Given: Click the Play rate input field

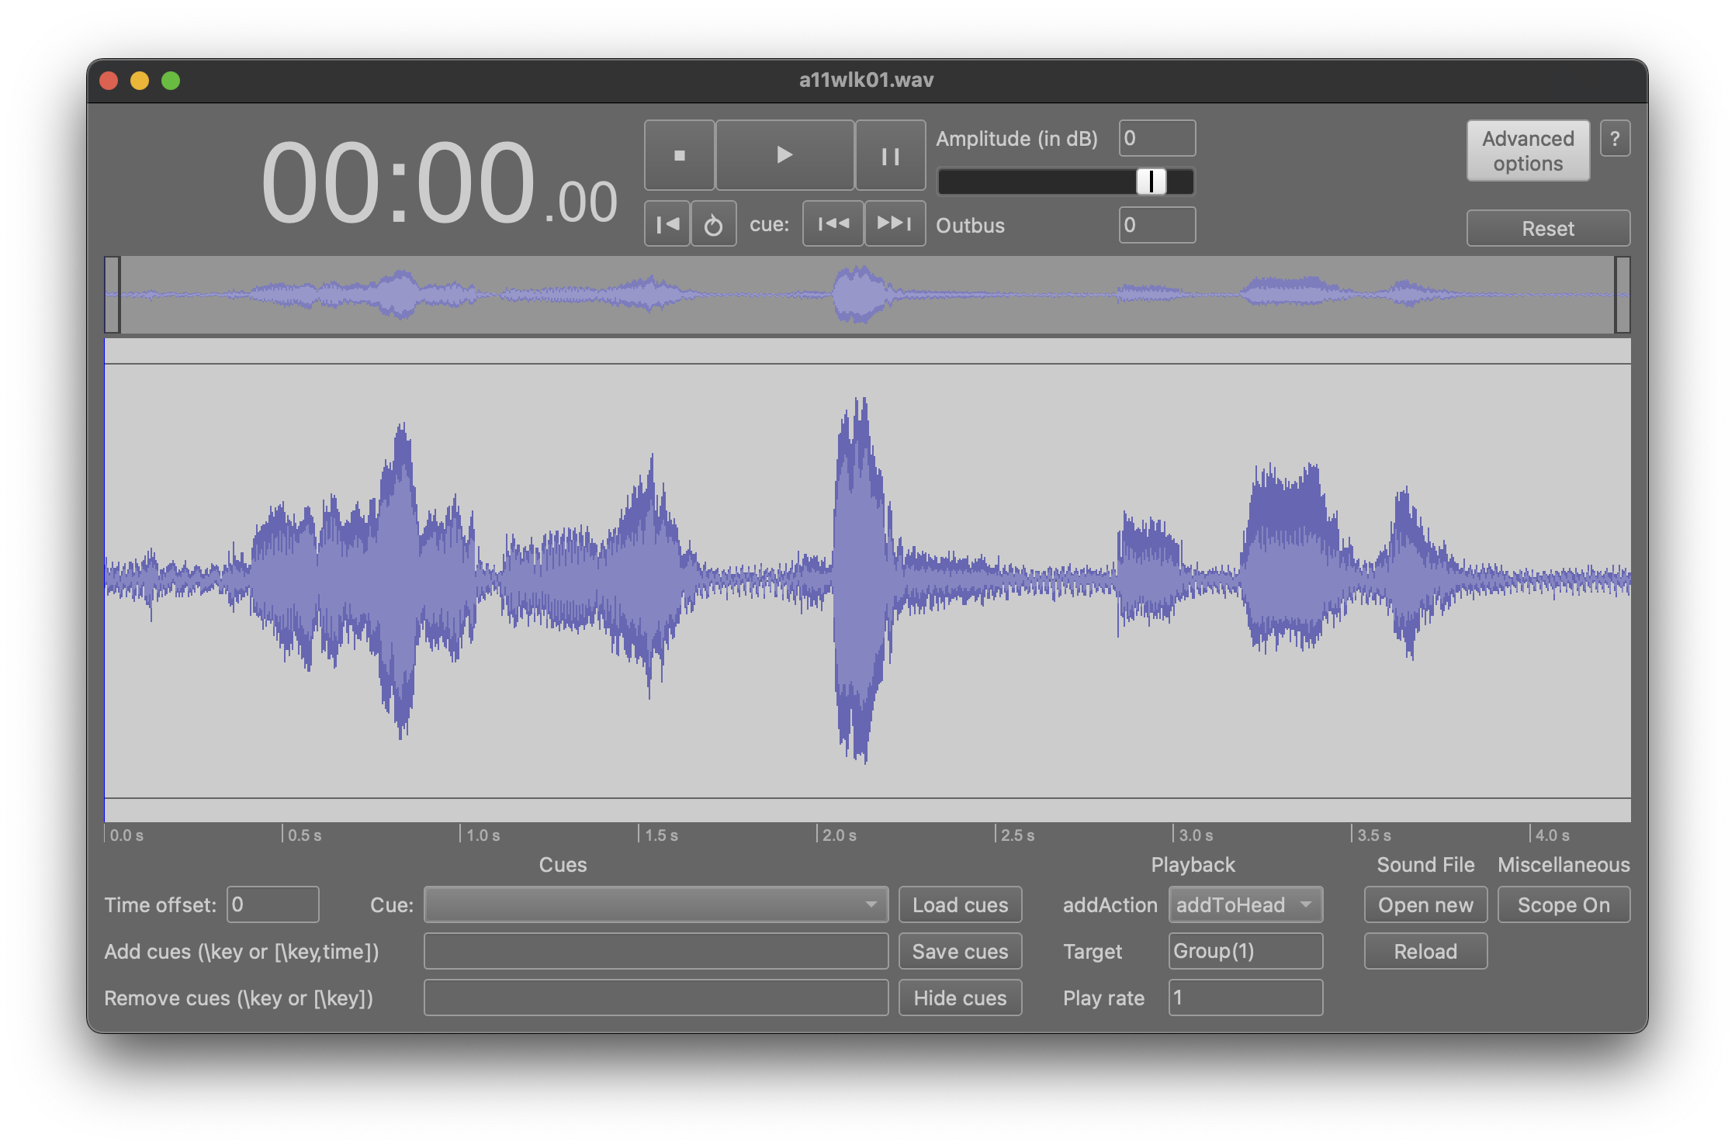Looking at the screenshot, I should (1245, 998).
